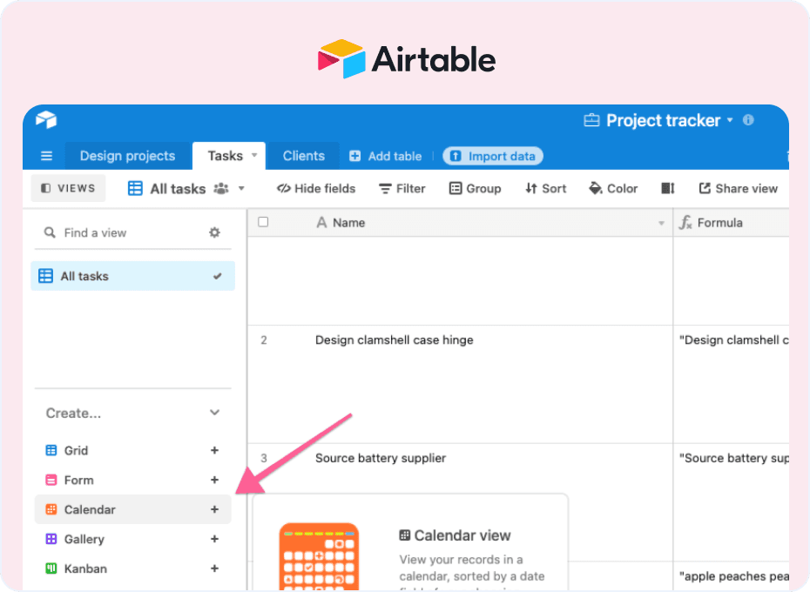Image resolution: width=810 pixels, height=592 pixels.
Task: Select row number 3
Action: (x=264, y=458)
